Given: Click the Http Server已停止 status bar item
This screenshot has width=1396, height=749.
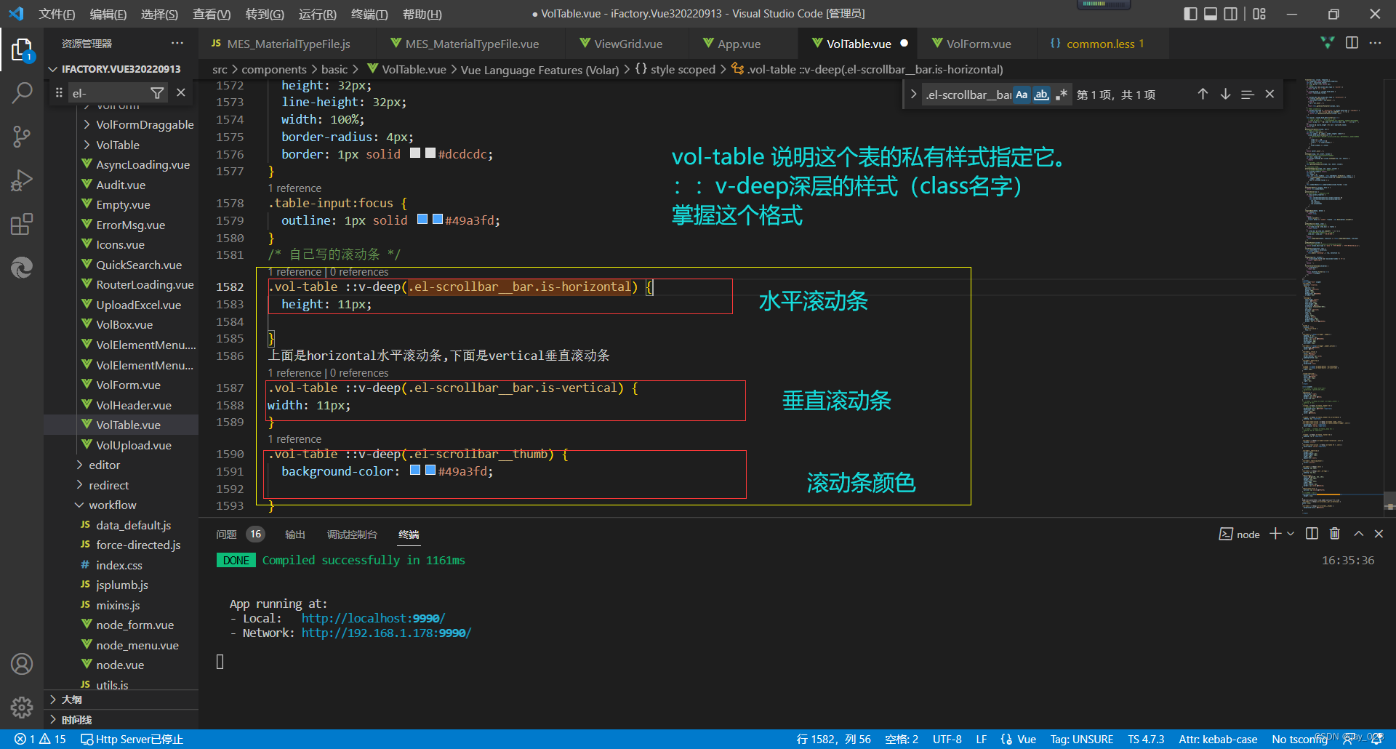Looking at the screenshot, I should pos(132,739).
